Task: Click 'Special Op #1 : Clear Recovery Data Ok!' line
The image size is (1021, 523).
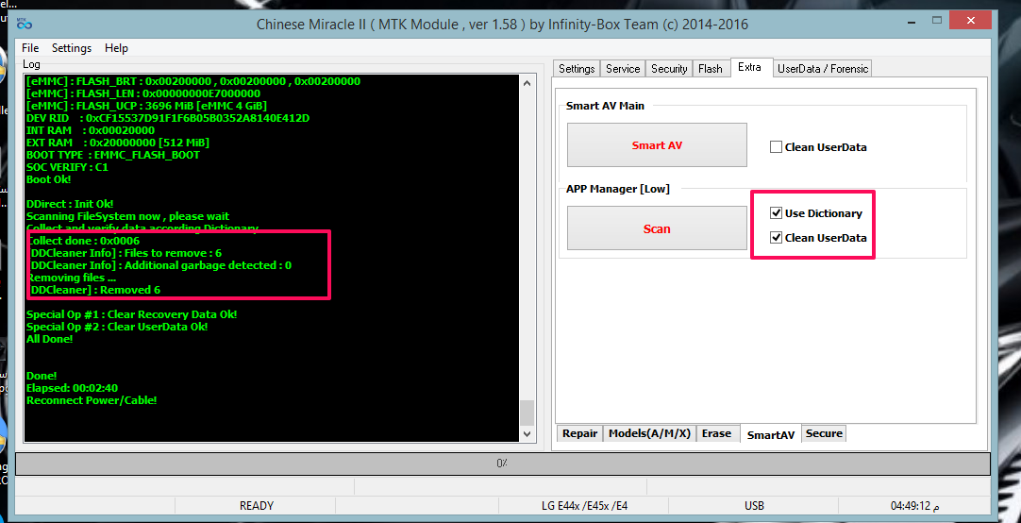Action: 131,314
